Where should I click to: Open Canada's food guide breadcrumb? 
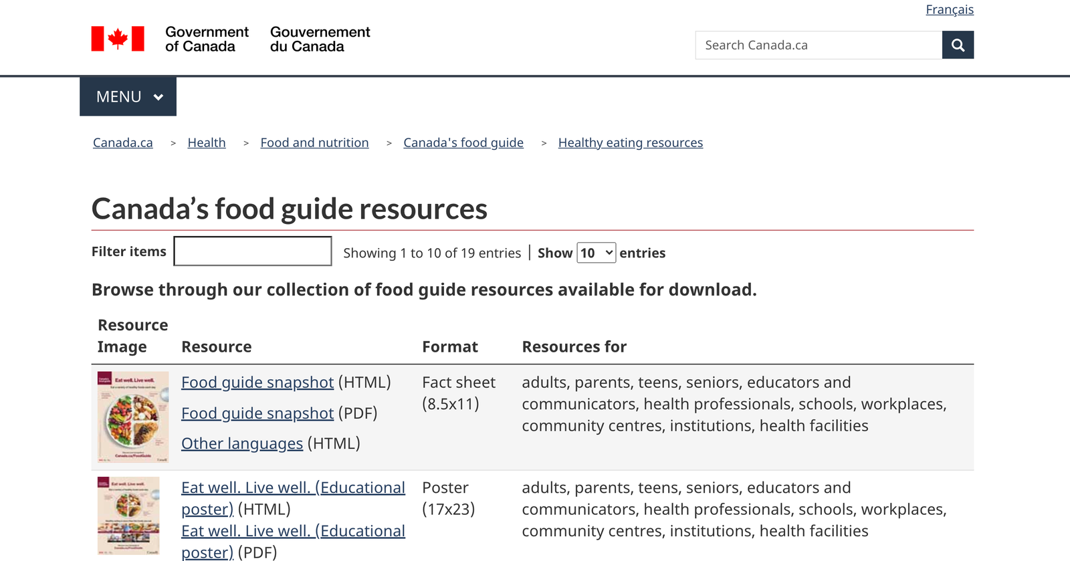[463, 142]
